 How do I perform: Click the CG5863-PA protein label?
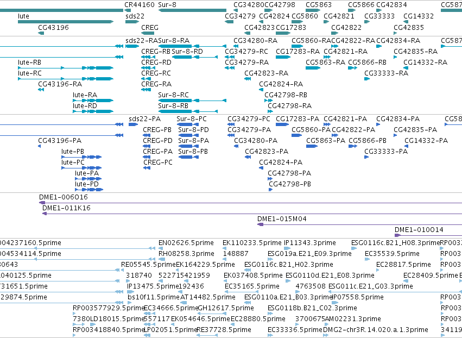[x=326, y=141]
